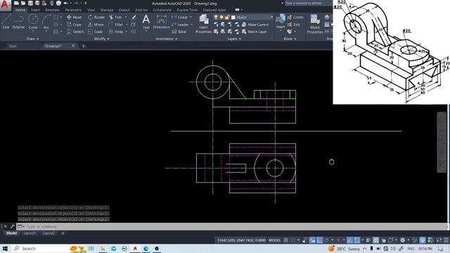
Task: Open the Trim dropdown arrow
Action: click(x=126, y=17)
